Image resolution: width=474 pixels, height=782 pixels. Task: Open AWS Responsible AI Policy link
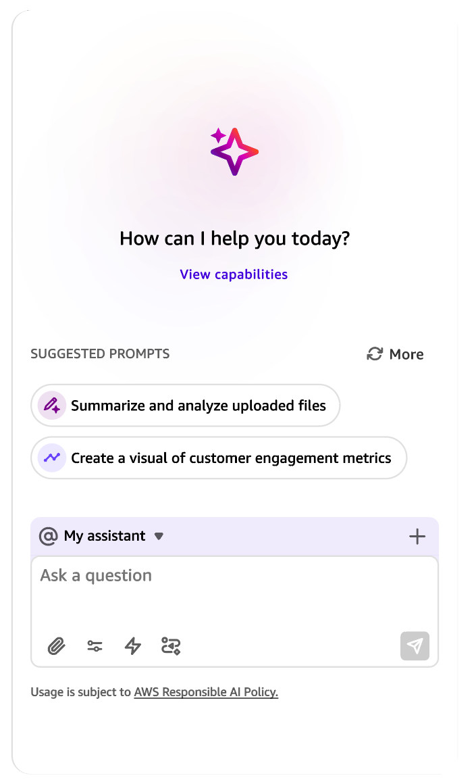click(x=206, y=692)
